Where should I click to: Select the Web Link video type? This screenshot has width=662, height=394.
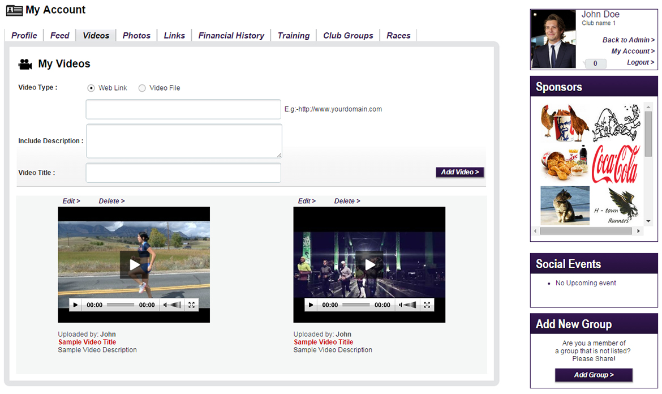91,88
